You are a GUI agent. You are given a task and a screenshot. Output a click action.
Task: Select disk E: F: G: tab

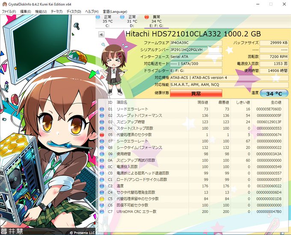pos(156,21)
